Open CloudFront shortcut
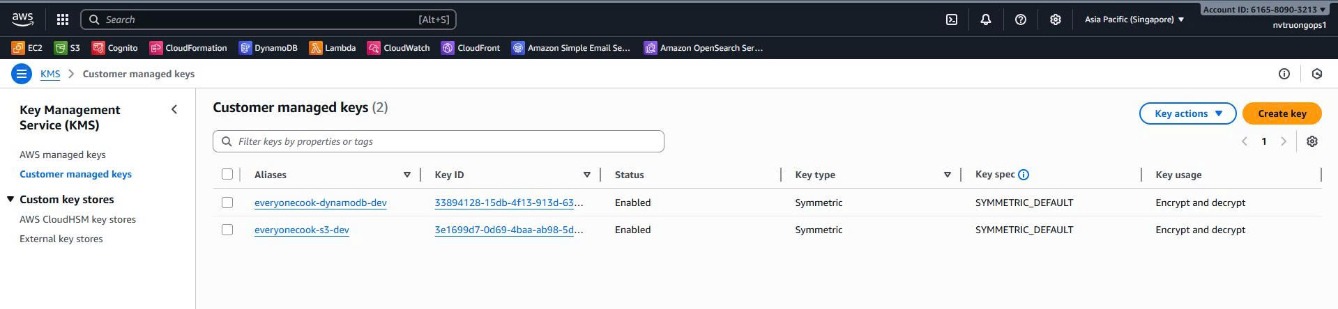Image resolution: width=1338 pixels, height=309 pixels. pyautogui.click(x=471, y=48)
